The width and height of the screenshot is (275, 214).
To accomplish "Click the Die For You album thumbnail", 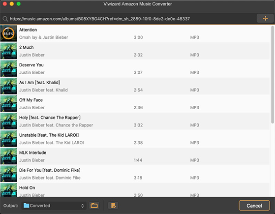I will click(8, 174).
